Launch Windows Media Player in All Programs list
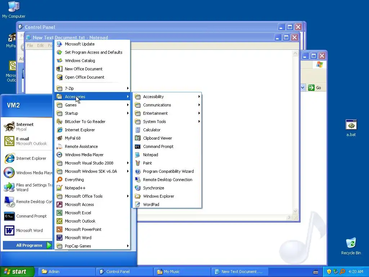This screenshot has width=369, height=277. pos(92,154)
